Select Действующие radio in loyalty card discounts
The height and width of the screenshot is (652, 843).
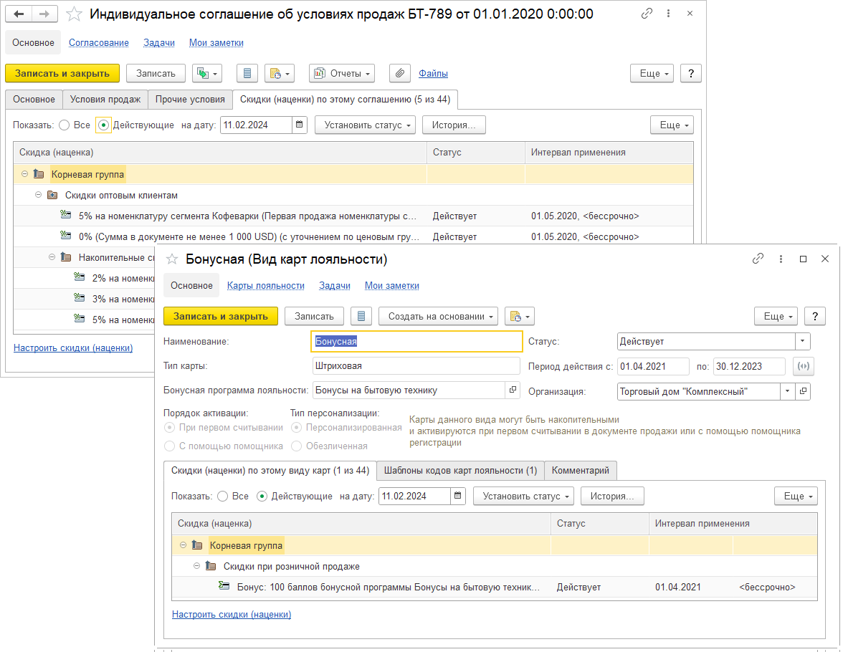click(262, 496)
